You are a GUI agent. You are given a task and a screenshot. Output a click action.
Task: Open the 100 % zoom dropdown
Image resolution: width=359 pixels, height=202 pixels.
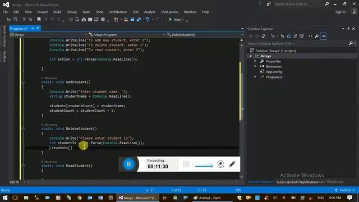pyautogui.click(x=24, y=182)
